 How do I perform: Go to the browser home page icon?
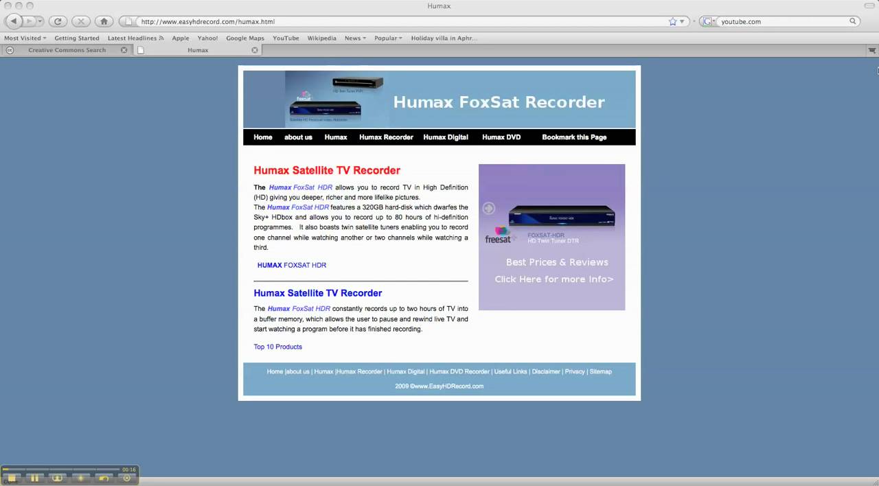(104, 21)
